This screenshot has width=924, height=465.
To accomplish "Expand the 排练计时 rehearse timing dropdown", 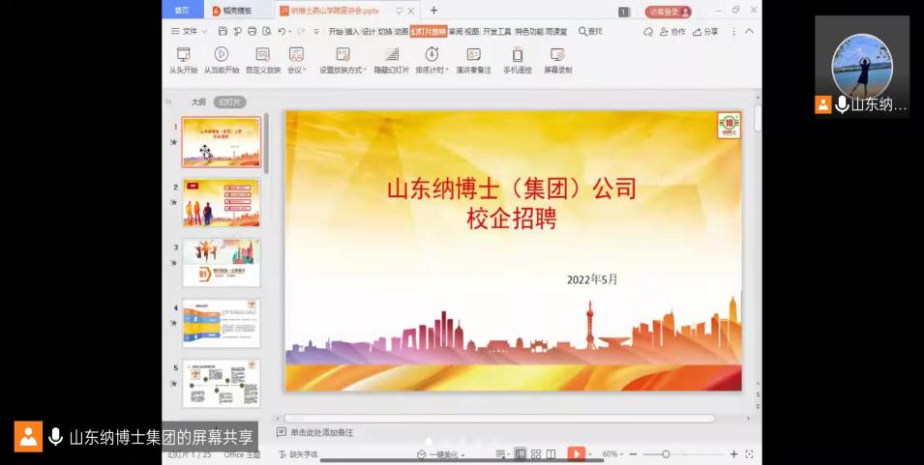I will point(432,70).
